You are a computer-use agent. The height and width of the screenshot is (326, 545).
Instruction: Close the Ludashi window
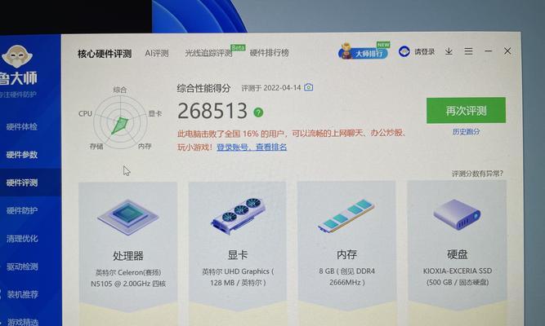pos(507,51)
